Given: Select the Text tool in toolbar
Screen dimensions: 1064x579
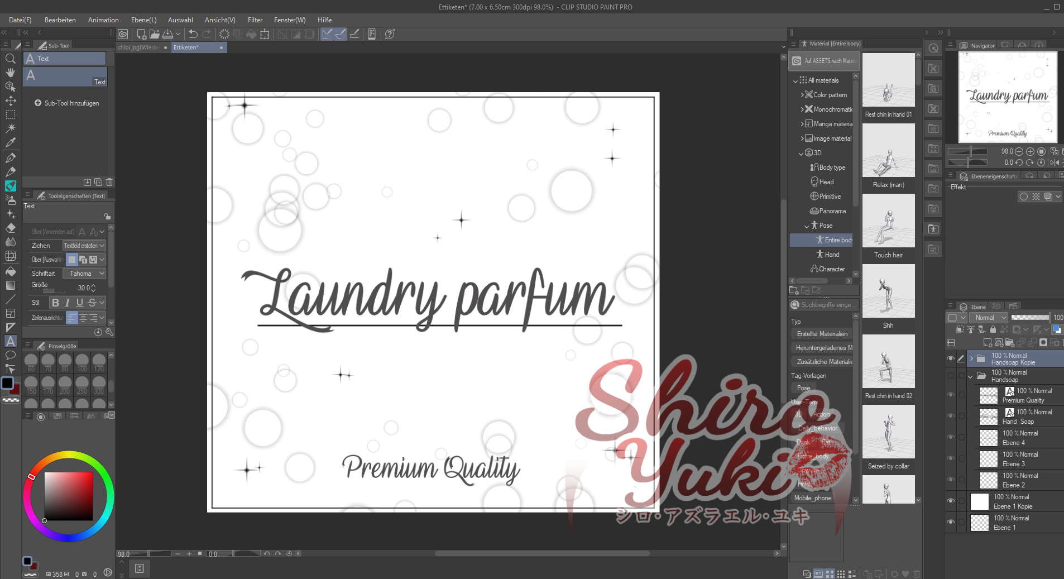Looking at the screenshot, I should [x=10, y=341].
